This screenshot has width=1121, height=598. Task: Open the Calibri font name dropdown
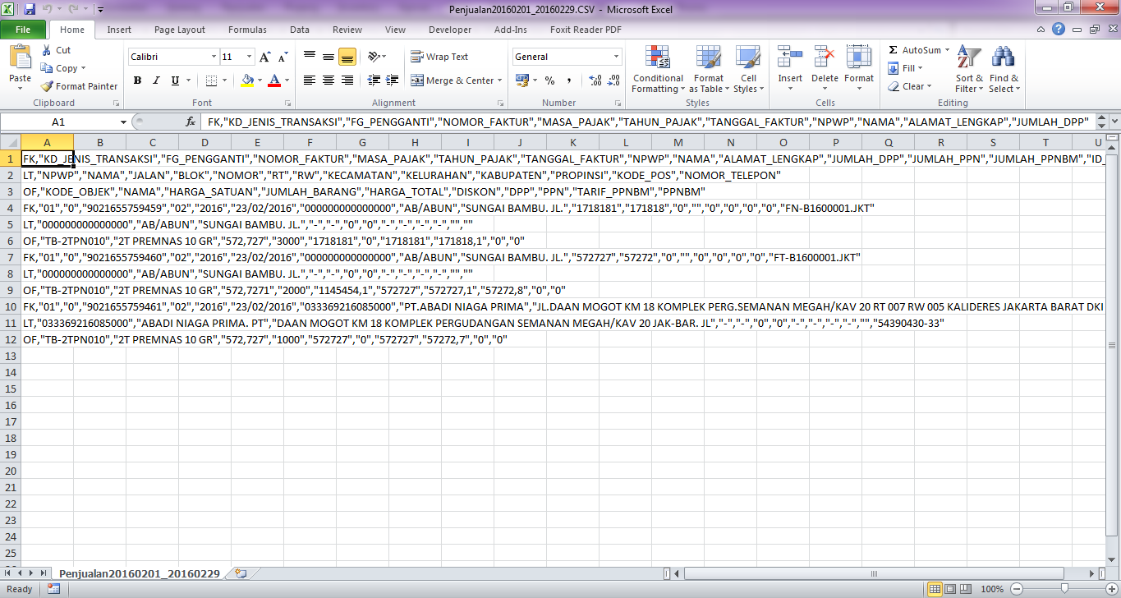tap(214, 57)
